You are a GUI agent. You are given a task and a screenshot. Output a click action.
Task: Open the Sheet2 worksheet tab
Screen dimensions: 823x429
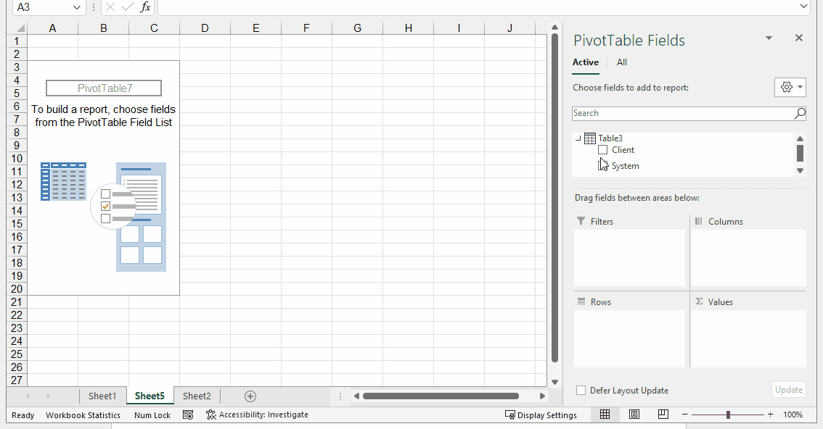tap(197, 396)
